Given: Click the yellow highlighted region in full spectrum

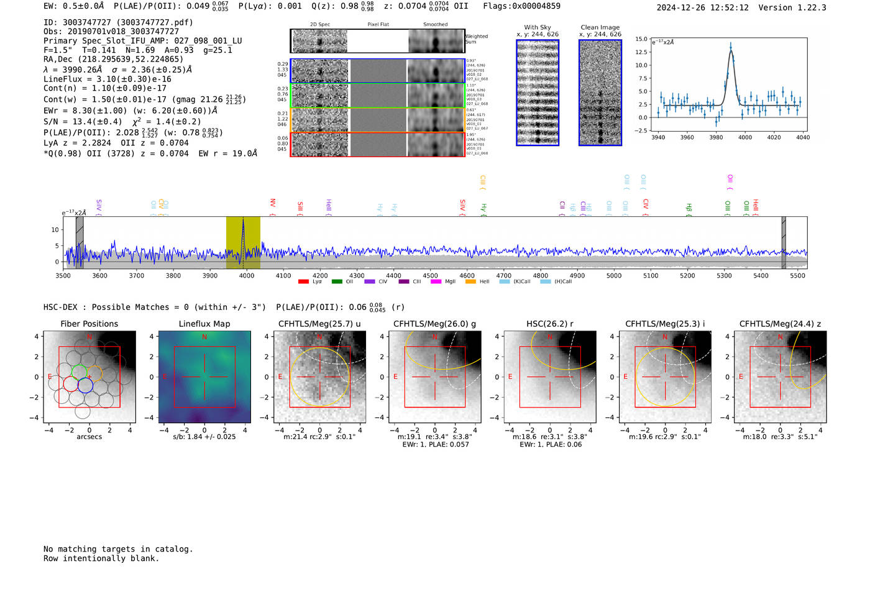Looking at the screenshot, I should click(x=243, y=243).
